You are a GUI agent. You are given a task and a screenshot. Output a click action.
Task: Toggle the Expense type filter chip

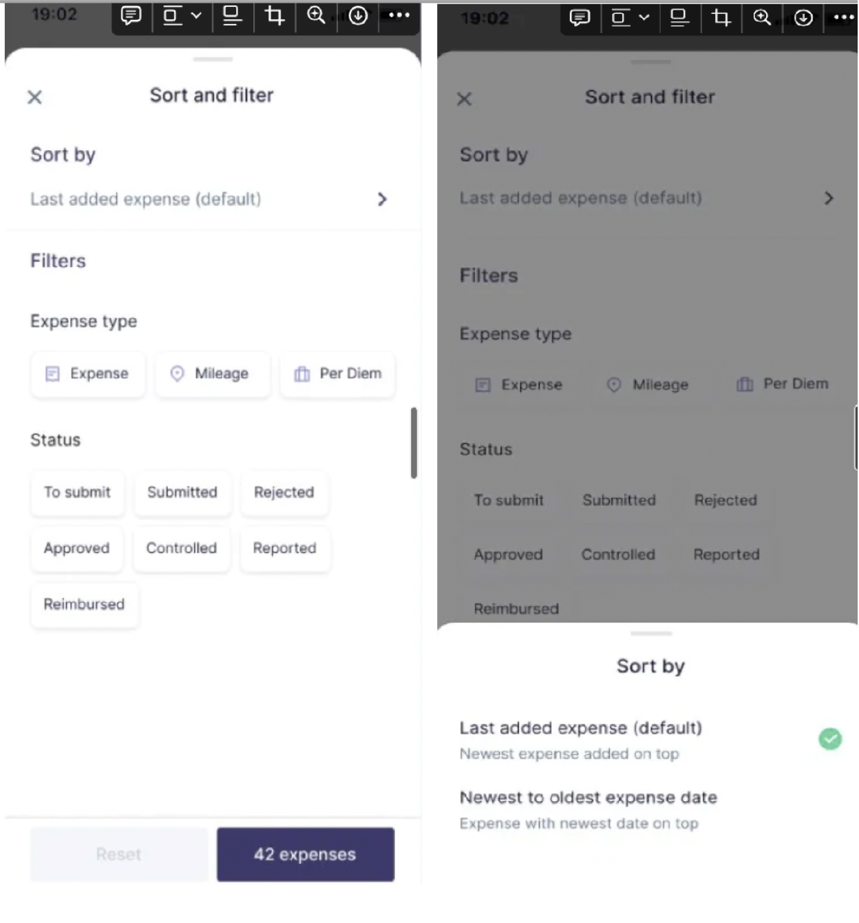point(87,373)
